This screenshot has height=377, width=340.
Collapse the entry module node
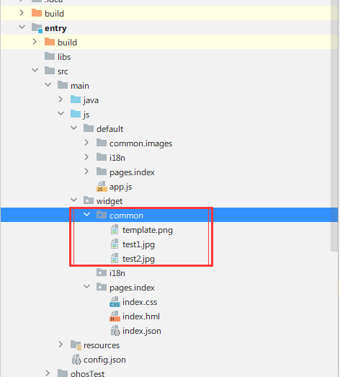point(22,27)
